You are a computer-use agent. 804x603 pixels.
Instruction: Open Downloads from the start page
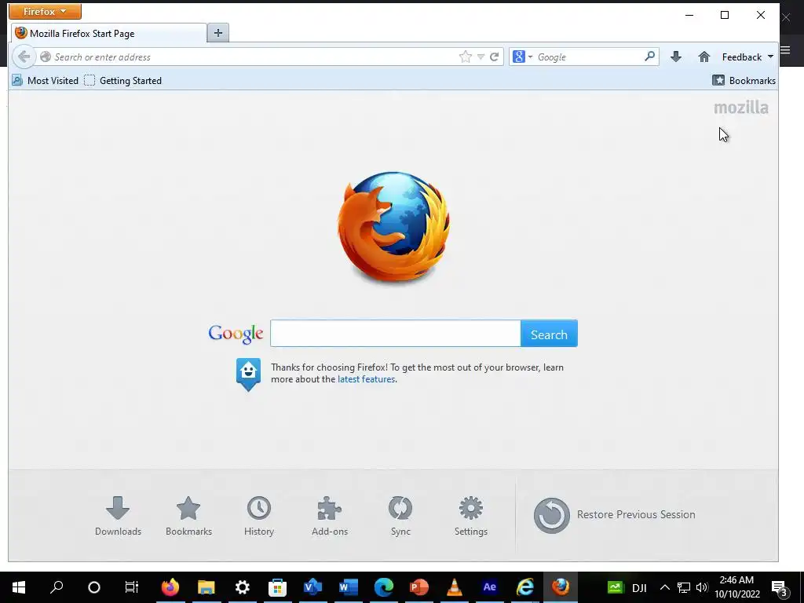[118, 517]
